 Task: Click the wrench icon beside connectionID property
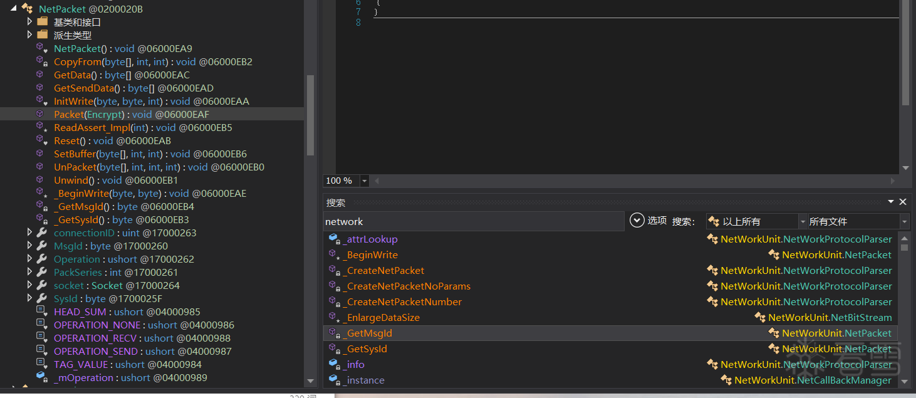coord(42,233)
